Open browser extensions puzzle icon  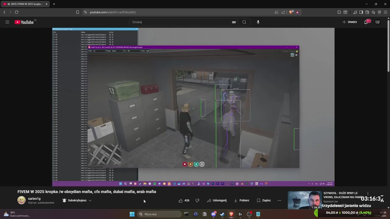pyautogui.click(x=339, y=12)
